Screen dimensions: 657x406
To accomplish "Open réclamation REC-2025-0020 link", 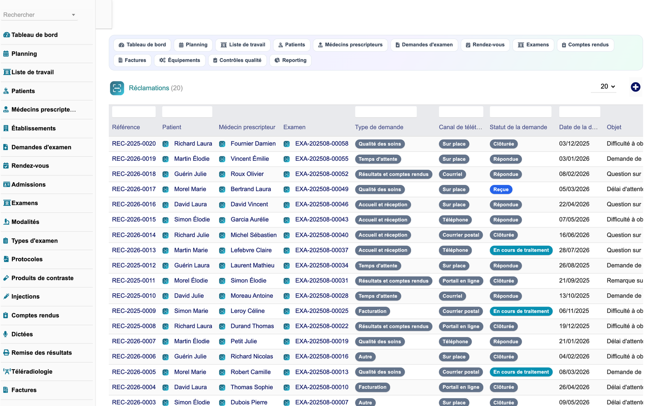I will (134, 144).
